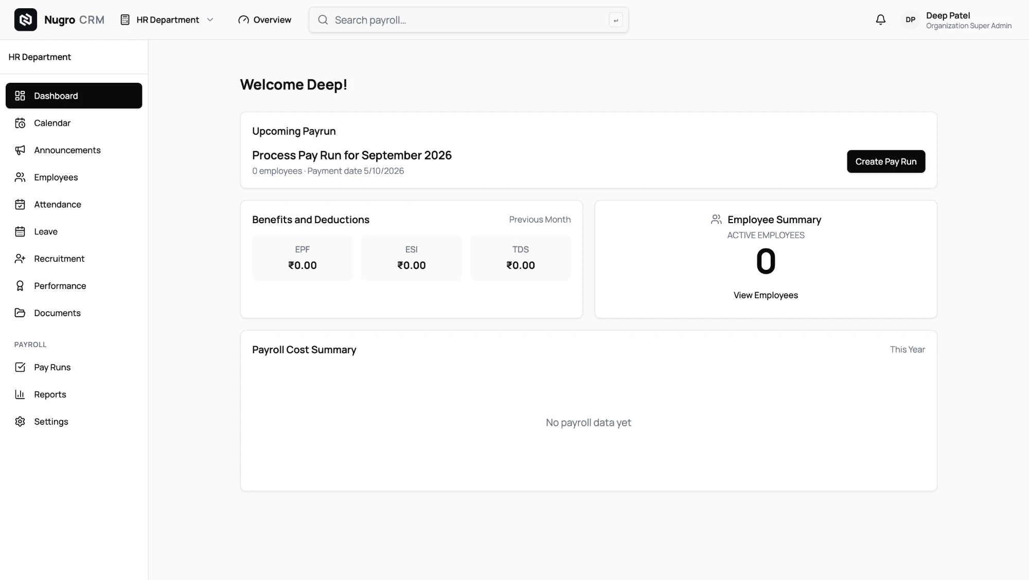Click the Nugro CRM logo icon
Screen dimensions: 1029x580
click(x=26, y=20)
